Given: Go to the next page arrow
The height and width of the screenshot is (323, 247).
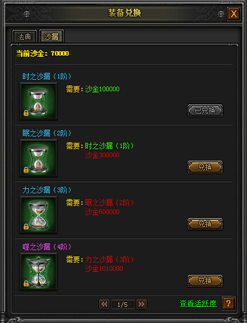Looking at the screenshot, I should [x=142, y=304].
